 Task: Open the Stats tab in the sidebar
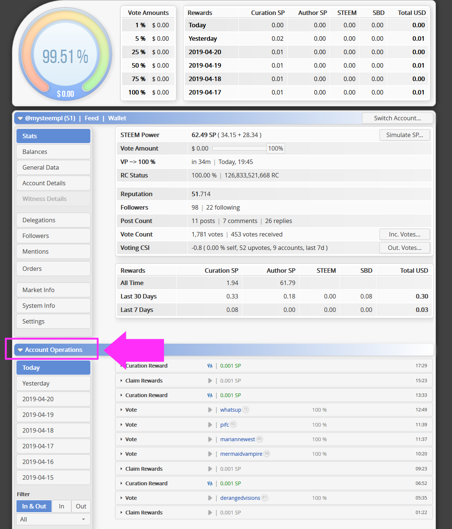pyautogui.click(x=53, y=136)
